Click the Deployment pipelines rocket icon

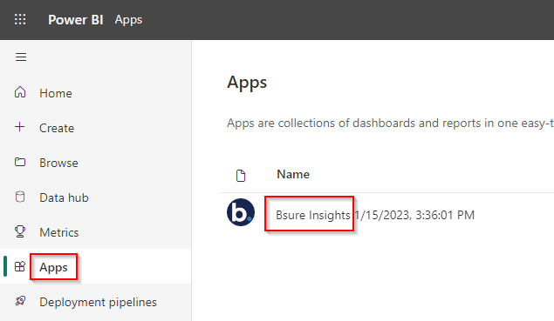[x=20, y=301]
